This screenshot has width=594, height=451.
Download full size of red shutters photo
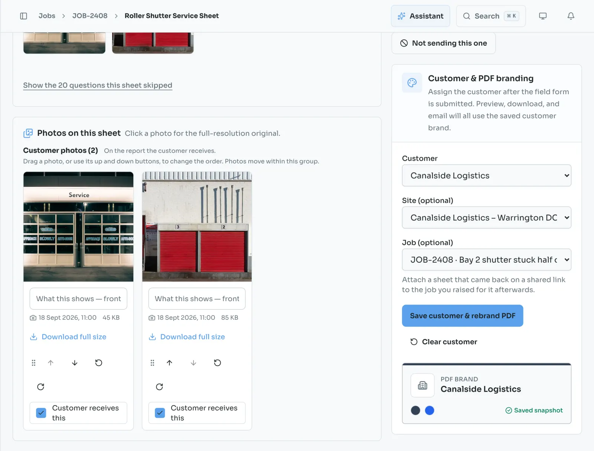pos(187,337)
